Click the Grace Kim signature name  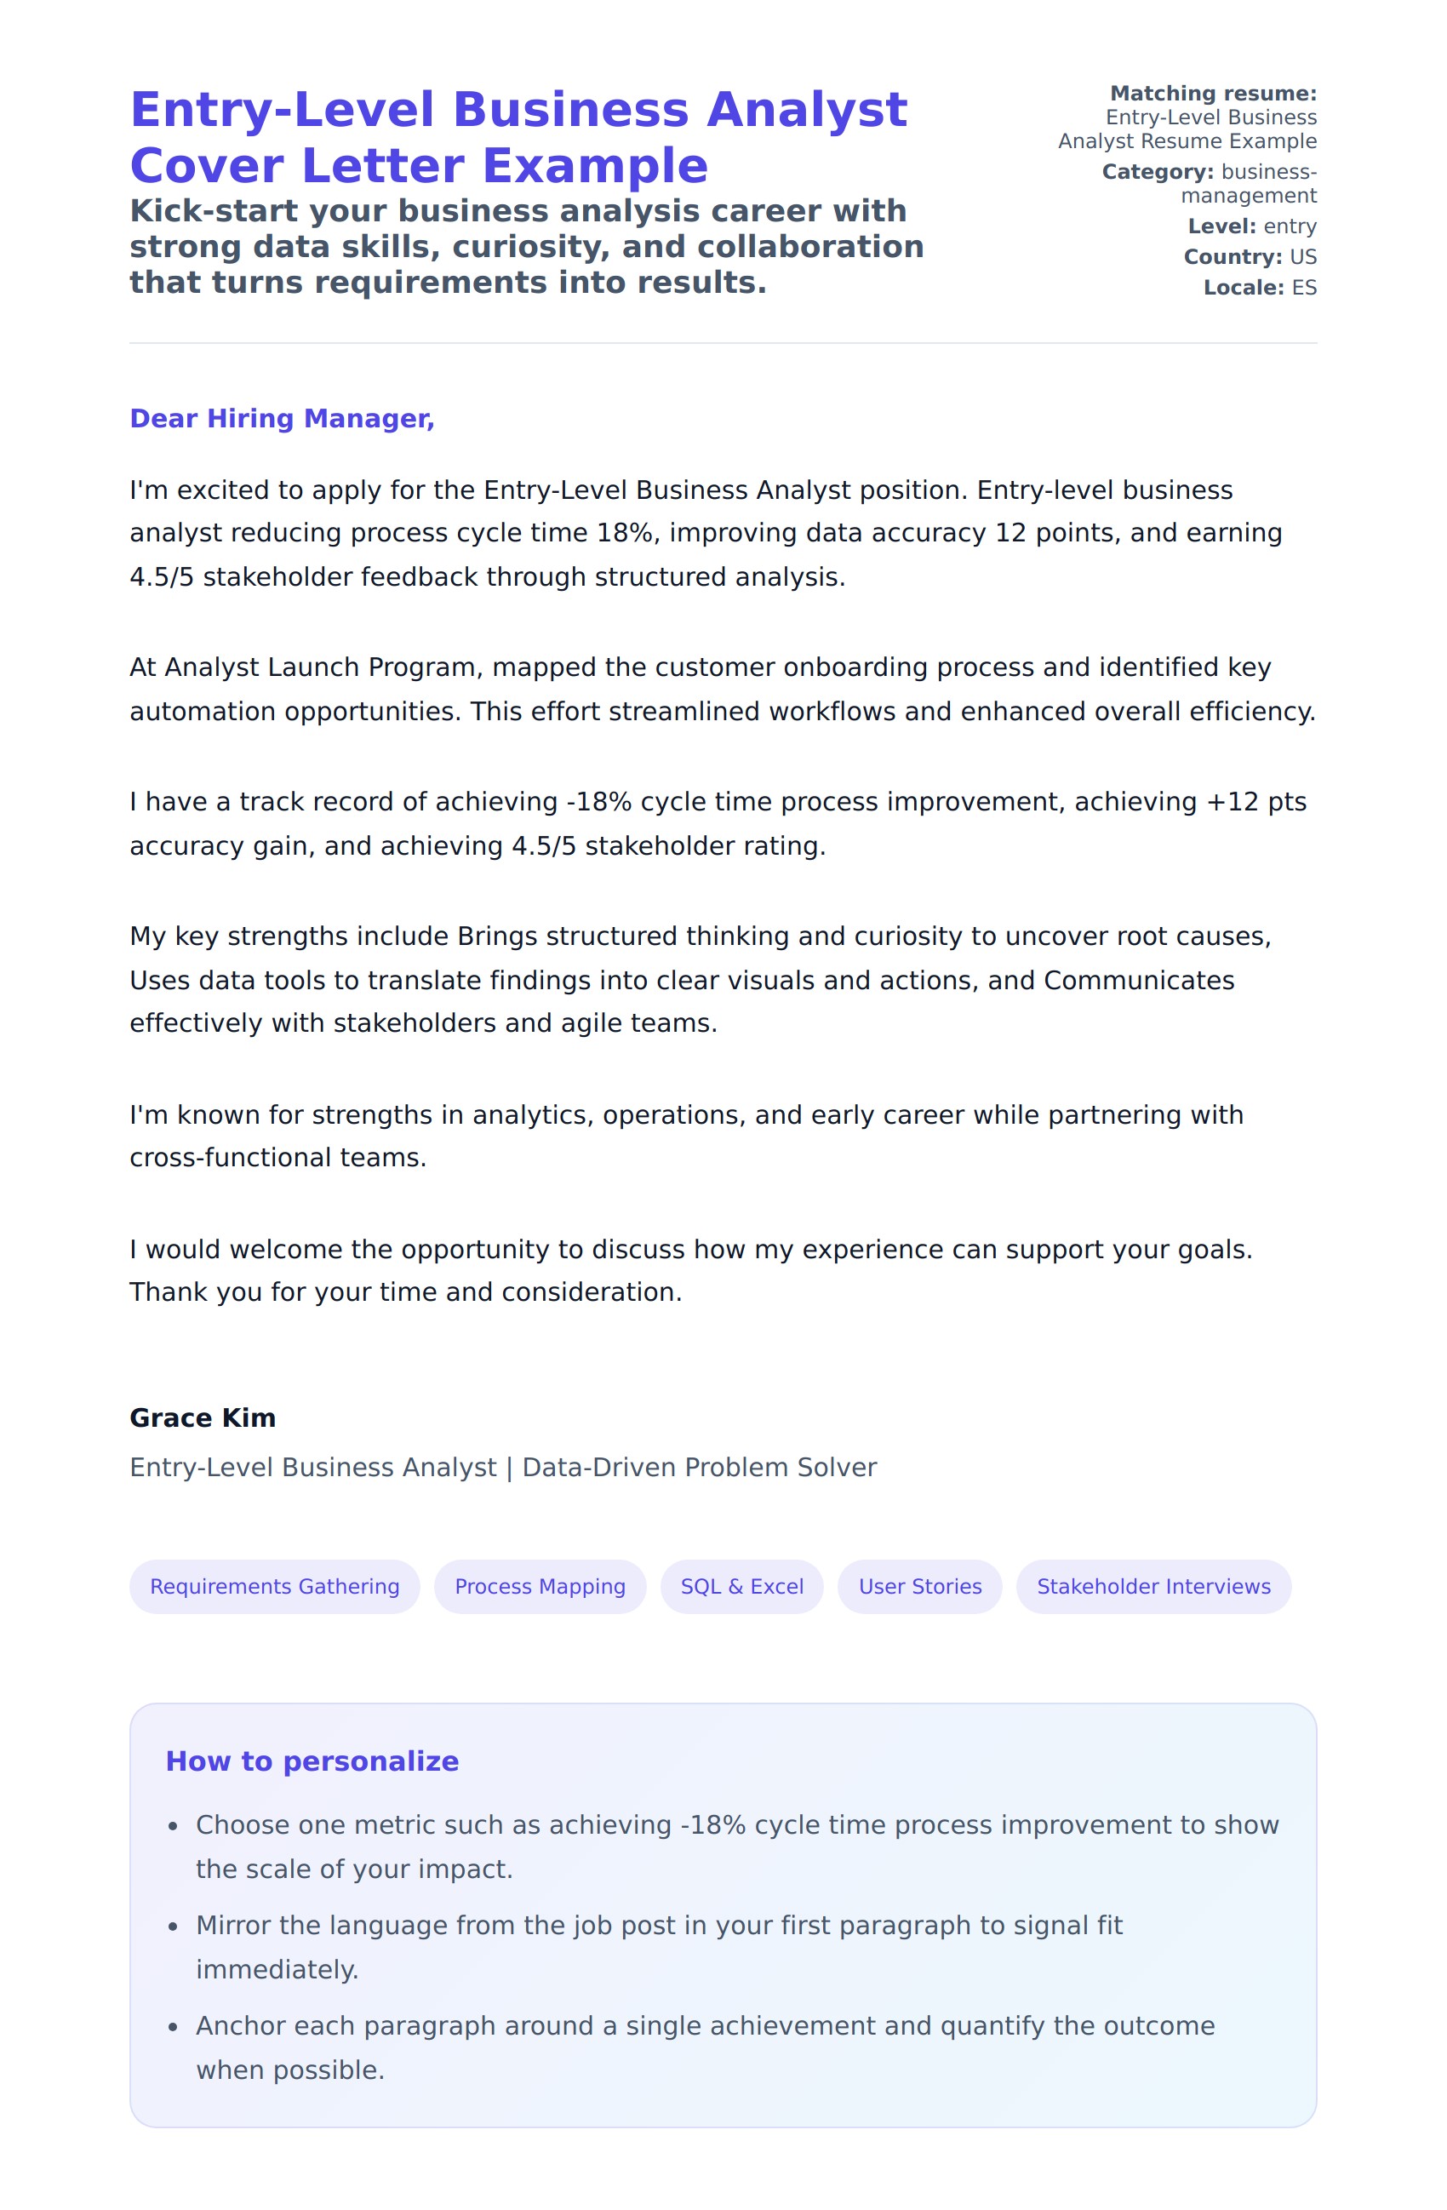(x=203, y=1418)
